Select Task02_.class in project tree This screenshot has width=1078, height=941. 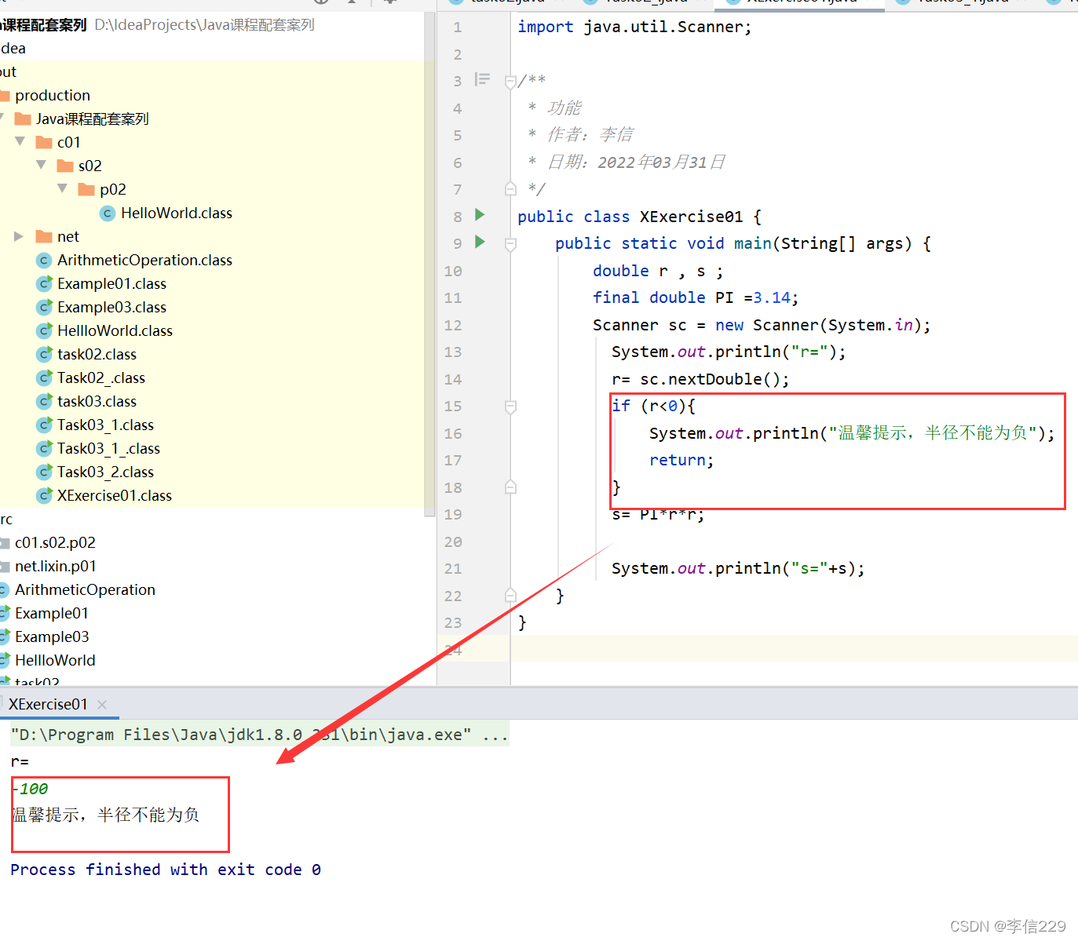click(x=101, y=378)
